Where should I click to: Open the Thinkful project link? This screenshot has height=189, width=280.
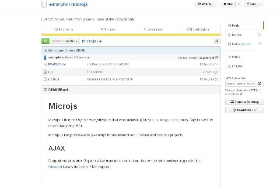(x=143, y=135)
